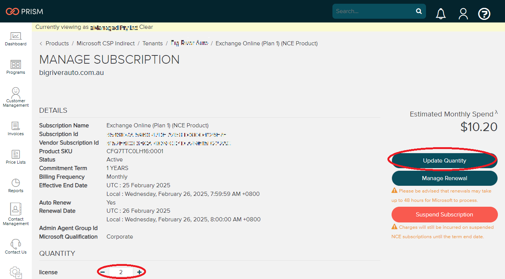
Task: Click the Update Quantity button
Action: (444, 161)
